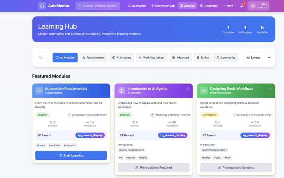The image size is (284, 178).
Task: Click the #flow tag
Action: coord(228,158)
